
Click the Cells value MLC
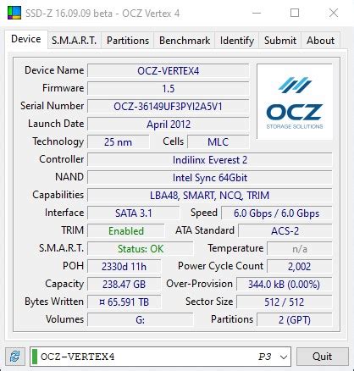tap(218, 142)
